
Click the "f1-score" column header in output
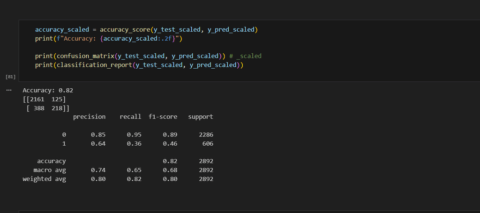coord(163,117)
